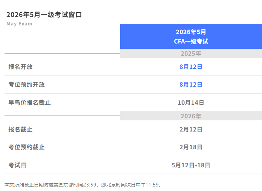This screenshot has height=191, width=262.
Task: Click the 早鸟价报名截止 row label
Action: [x=30, y=103]
